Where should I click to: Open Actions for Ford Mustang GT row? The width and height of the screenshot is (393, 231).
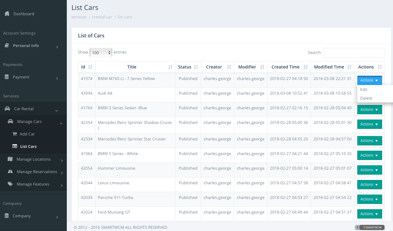tap(369, 214)
